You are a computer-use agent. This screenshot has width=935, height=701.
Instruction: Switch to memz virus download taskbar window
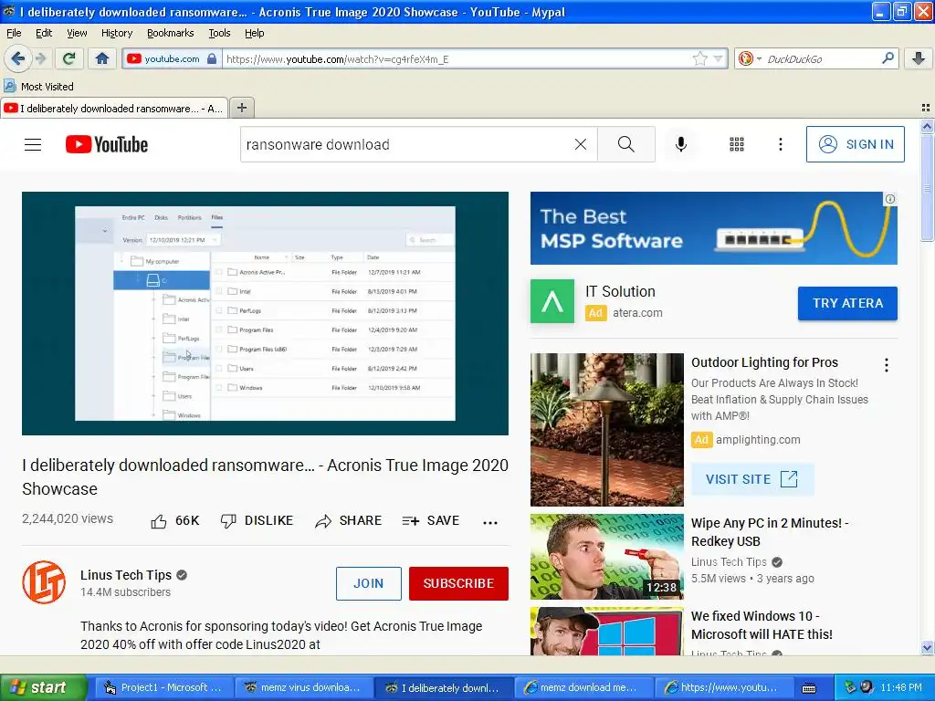(x=304, y=688)
